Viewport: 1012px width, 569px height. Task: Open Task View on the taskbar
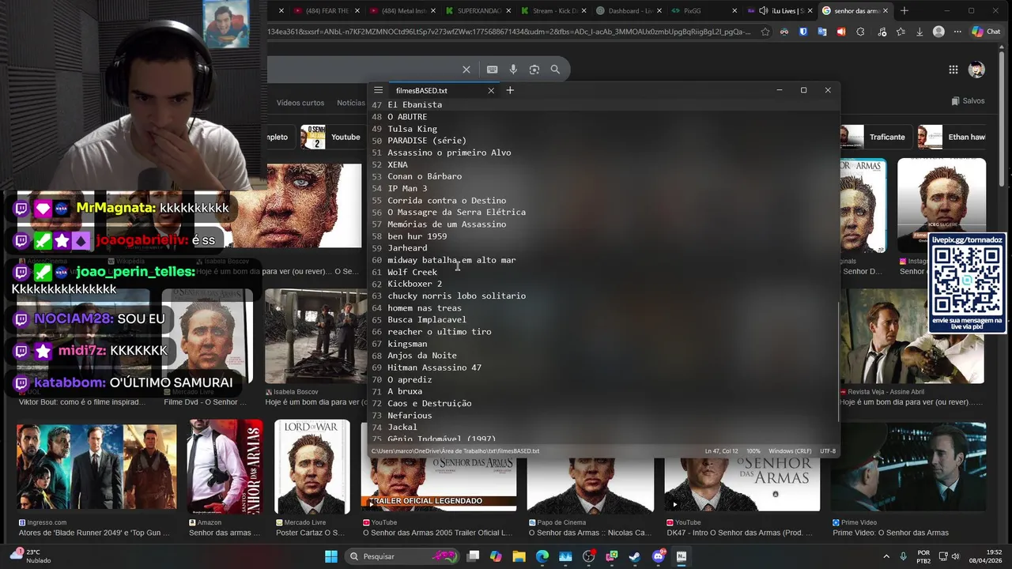[473, 556]
